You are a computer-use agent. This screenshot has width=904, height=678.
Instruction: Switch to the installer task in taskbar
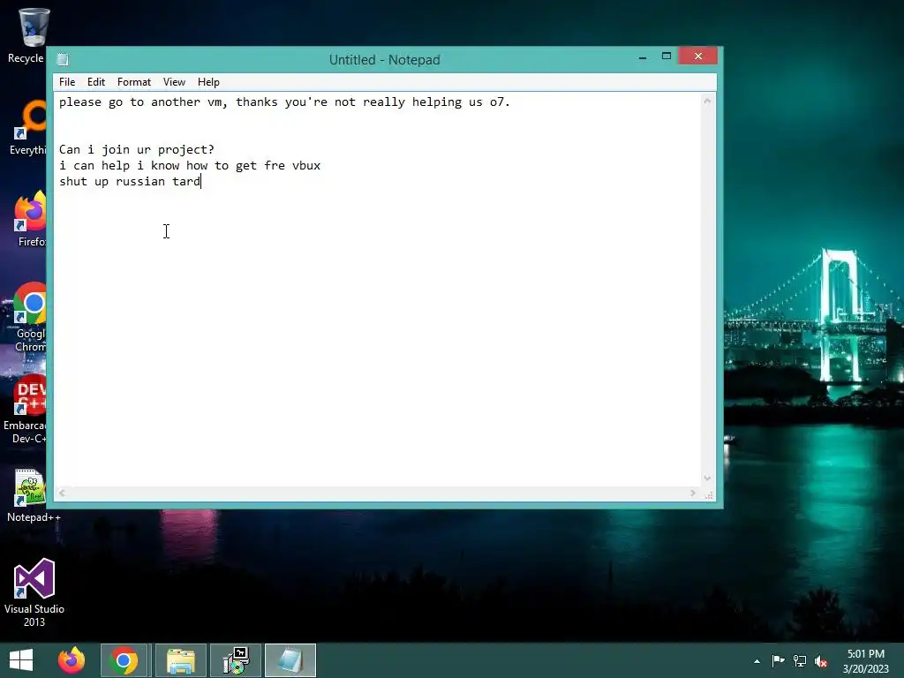236,660
